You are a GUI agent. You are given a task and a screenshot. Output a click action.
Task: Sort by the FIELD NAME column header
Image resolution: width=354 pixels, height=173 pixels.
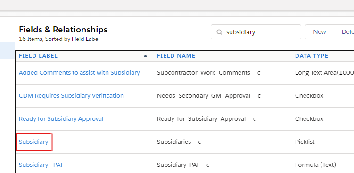coord(176,56)
